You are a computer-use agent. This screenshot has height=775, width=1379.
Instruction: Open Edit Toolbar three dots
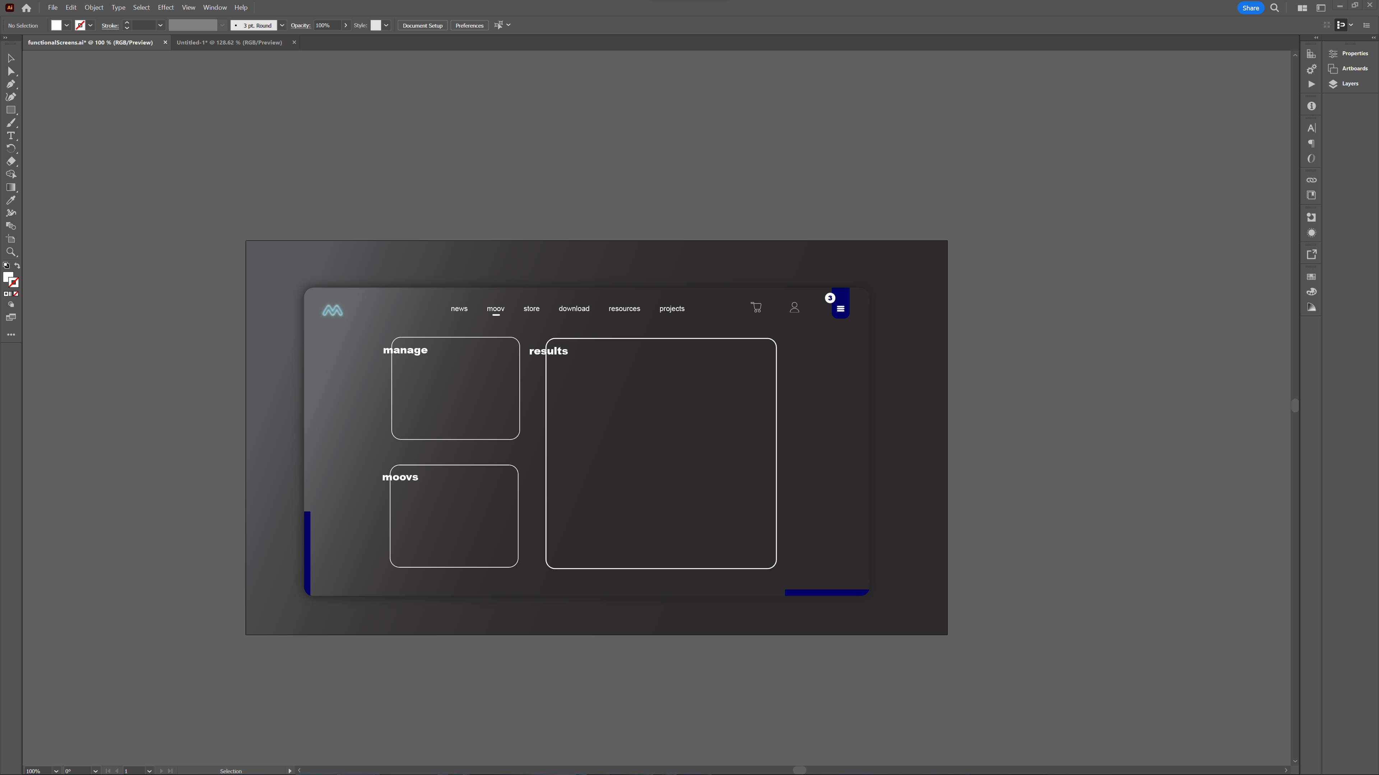click(x=11, y=335)
